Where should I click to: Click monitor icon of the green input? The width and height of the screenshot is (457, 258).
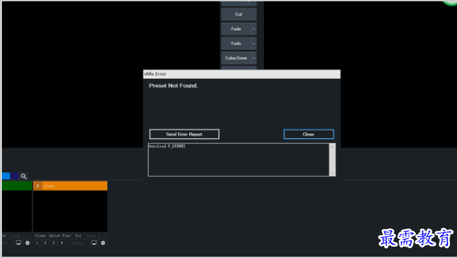[x=18, y=243]
